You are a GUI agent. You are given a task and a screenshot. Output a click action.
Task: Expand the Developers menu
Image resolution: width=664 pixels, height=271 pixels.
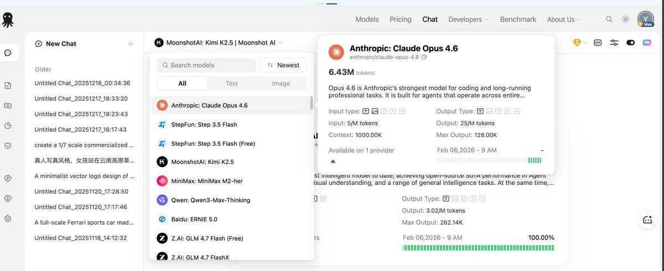468,19
